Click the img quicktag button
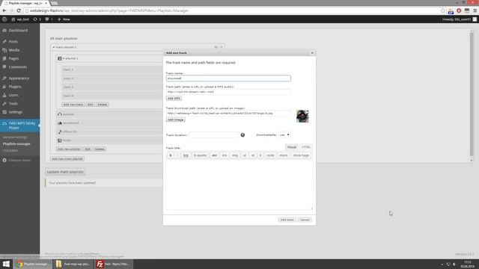The height and width of the screenshot is (269, 479). [x=234, y=155]
